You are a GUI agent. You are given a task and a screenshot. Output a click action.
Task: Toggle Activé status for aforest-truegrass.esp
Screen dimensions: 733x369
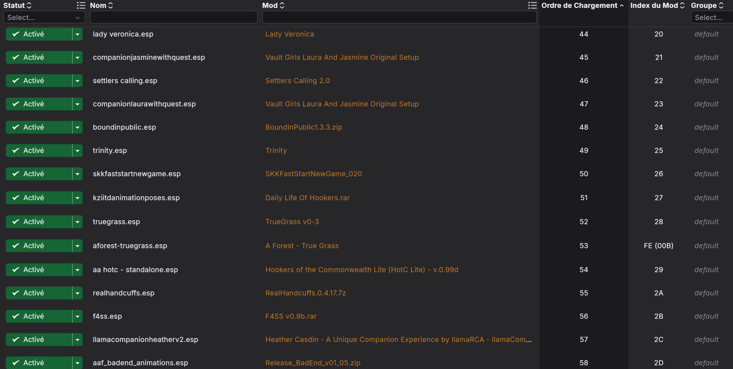coord(39,246)
